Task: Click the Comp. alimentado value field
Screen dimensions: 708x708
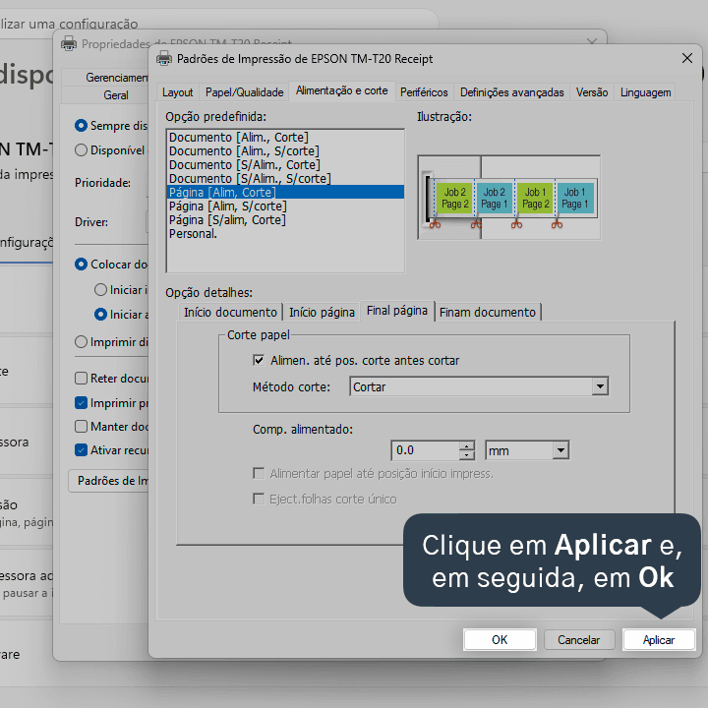Action: (x=425, y=450)
